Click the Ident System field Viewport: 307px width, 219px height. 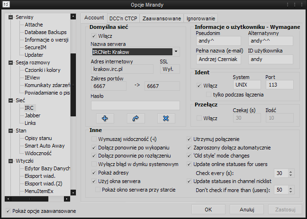[x=247, y=85]
